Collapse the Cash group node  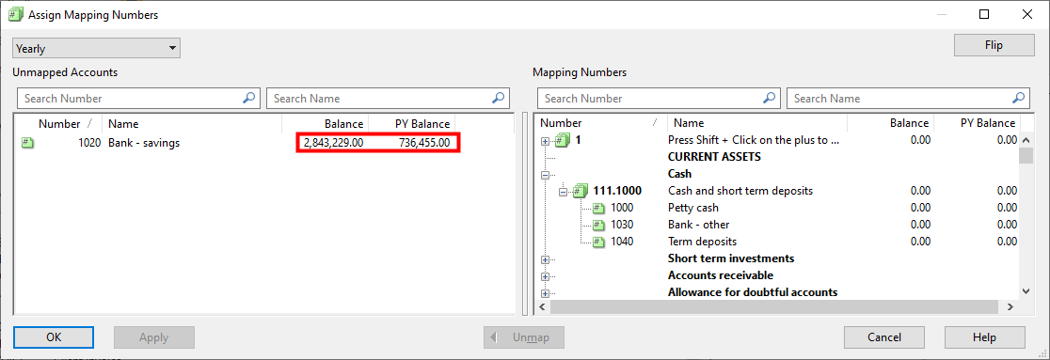click(545, 174)
